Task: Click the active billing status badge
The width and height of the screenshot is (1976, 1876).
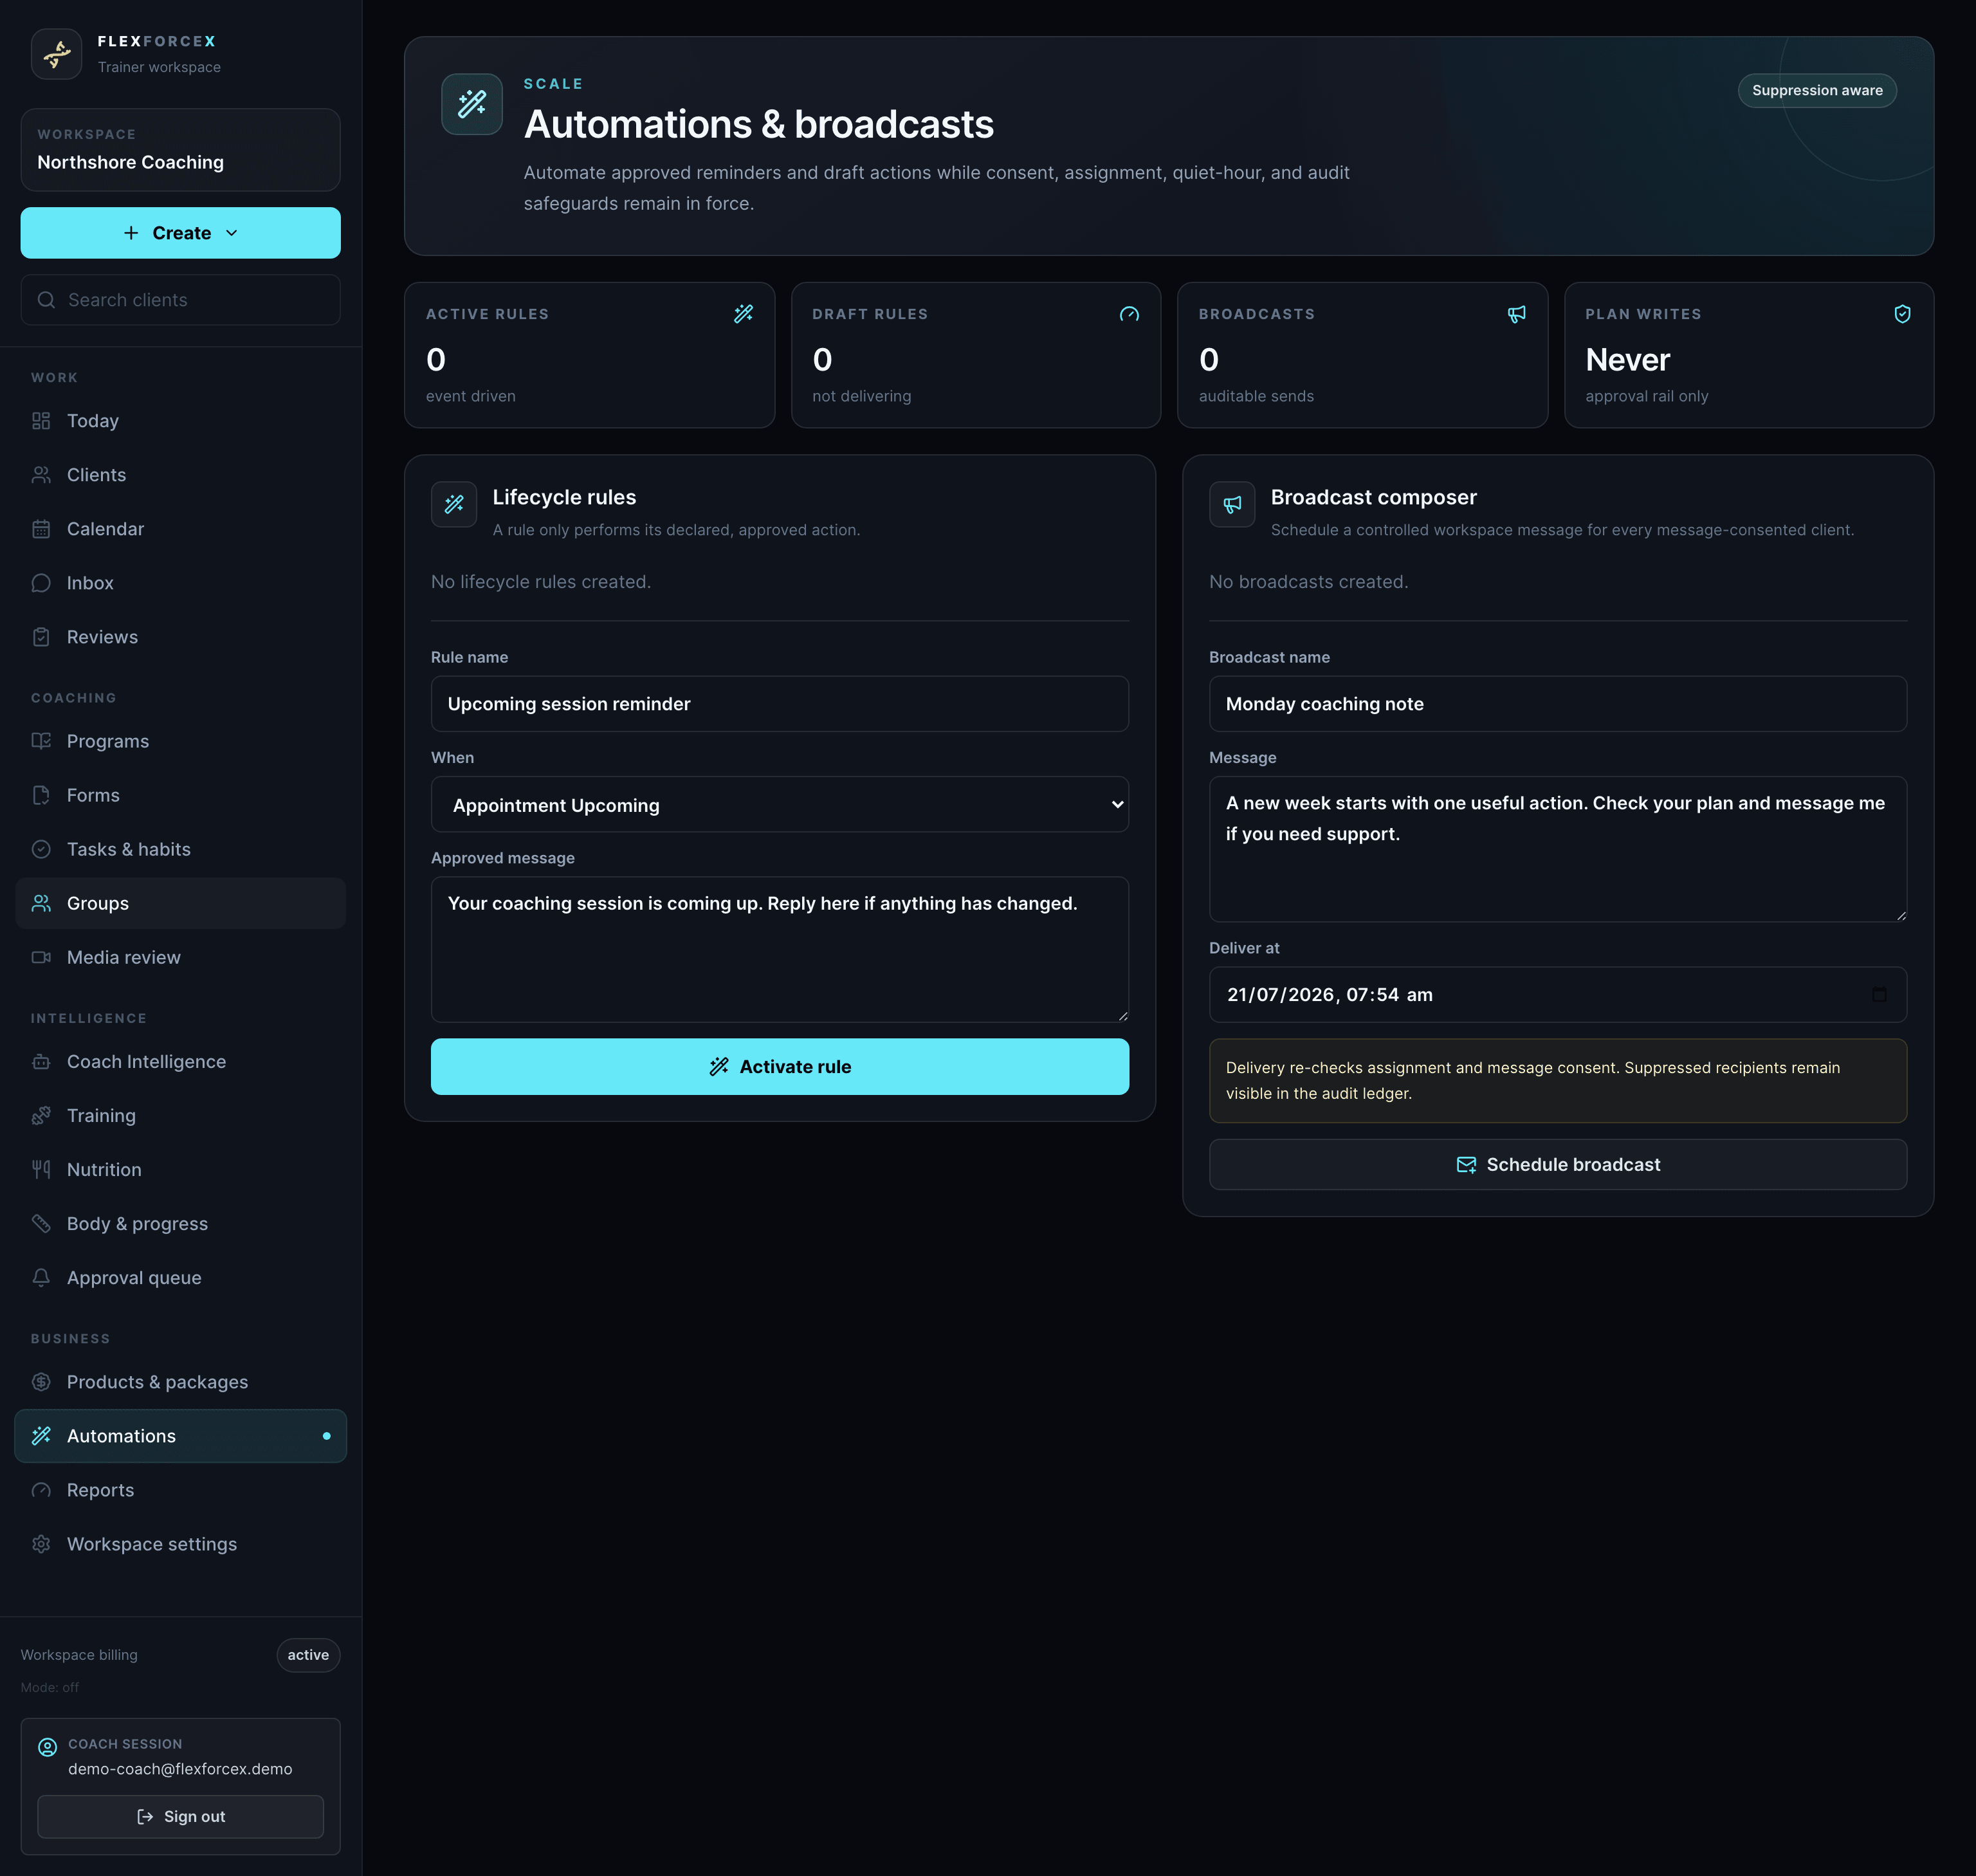Action: point(308,1655)
